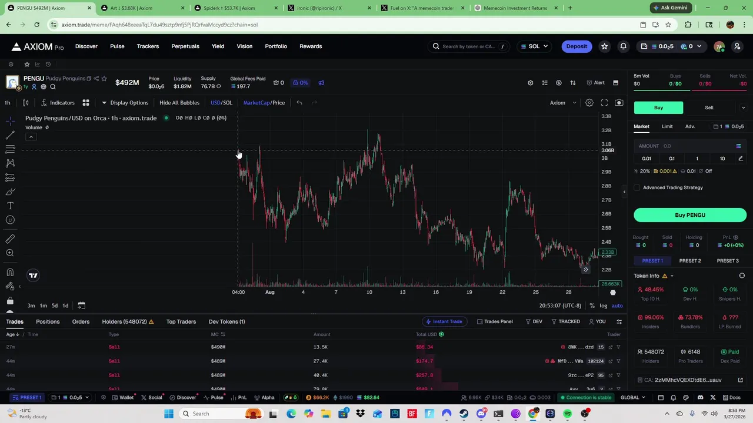Click the Deposit button
Screen dimensions: 753x423
click(x=577, y=46)
